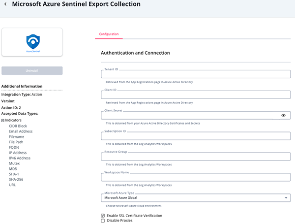
Task: Click the Microsoft Azure Type dropdown arrow
Action: tap(286, 198)
